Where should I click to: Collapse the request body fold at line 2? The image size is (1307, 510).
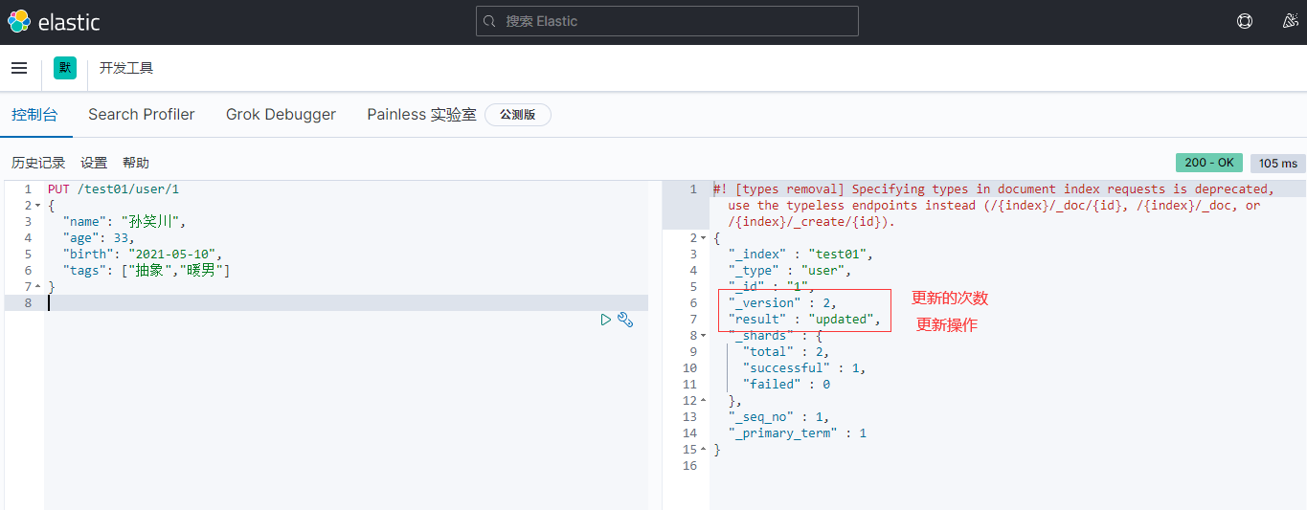tap(37, 206)
